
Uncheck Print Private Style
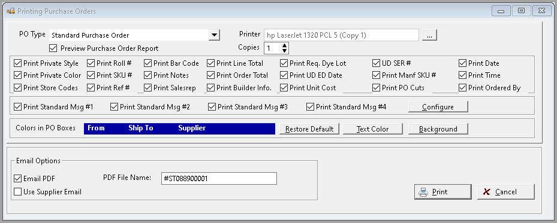17,63
